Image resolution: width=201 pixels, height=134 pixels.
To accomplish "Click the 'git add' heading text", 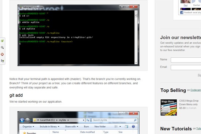I will [16, 95].
